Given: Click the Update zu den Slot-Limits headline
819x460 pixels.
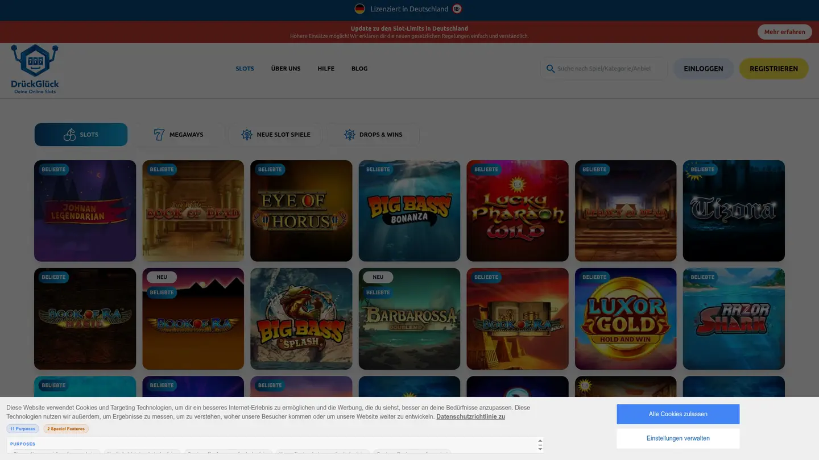Looking at the screenshot, I should pyautogui.click(x=409, y=28).
